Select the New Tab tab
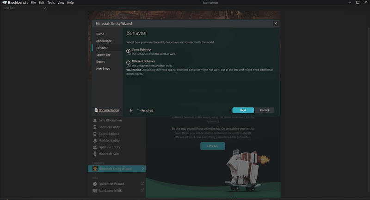The width and height of the screenshot is (370, 200). click(x=24, y=8)
